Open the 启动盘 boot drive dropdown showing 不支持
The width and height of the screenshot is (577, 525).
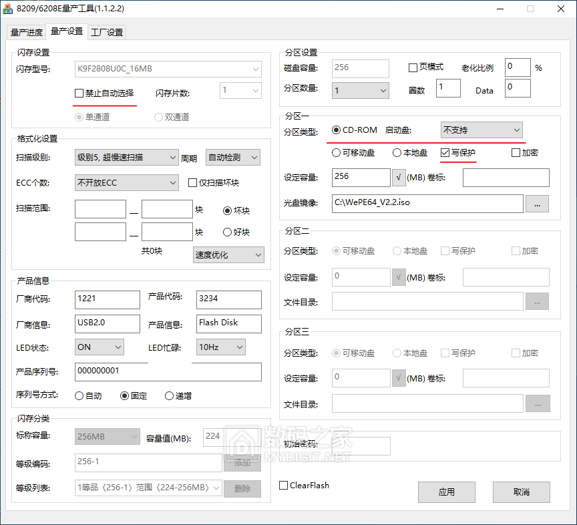482,130
